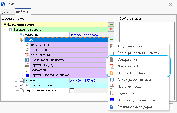
Task: Select Схема дороги на карте chapter in tree
Action: pos(69,60)
